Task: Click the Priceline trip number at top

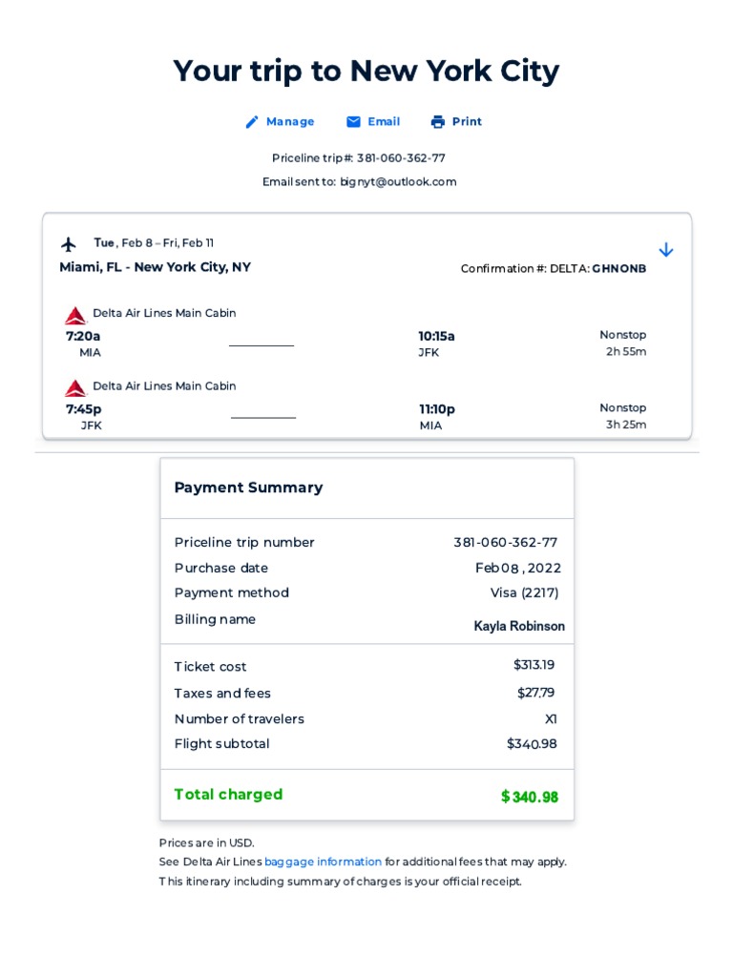Action: pyautogui.click(x=401, y=158)
